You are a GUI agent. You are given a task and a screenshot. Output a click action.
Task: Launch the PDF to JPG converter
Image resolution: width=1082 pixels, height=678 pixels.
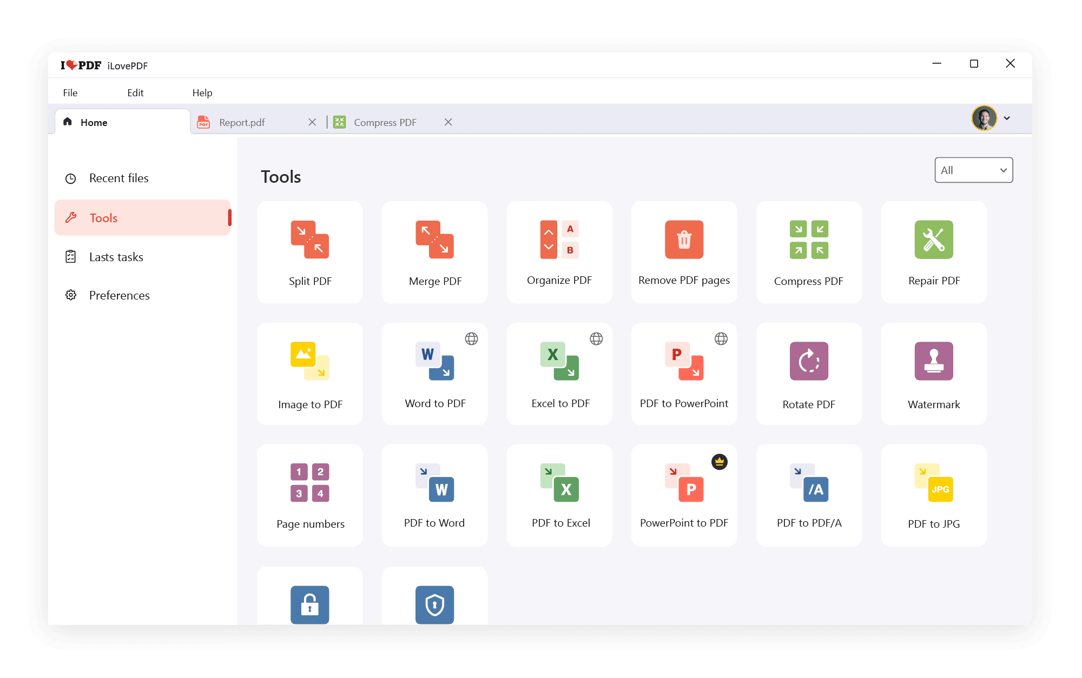[x=933, y=495]
